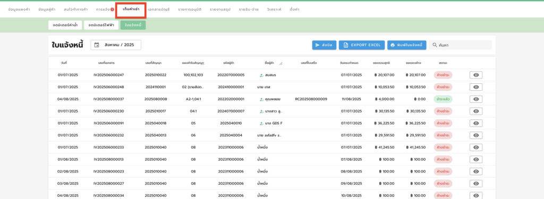Click ค้างชำระ badge on IV202506000247 row

click(x=443, y=75)
